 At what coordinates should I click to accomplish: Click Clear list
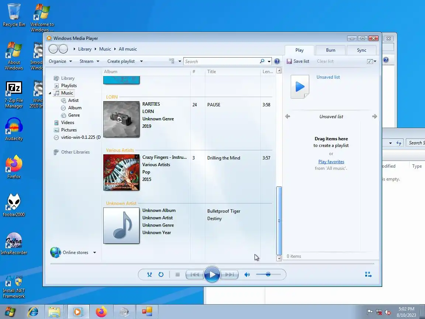(325, 61)
